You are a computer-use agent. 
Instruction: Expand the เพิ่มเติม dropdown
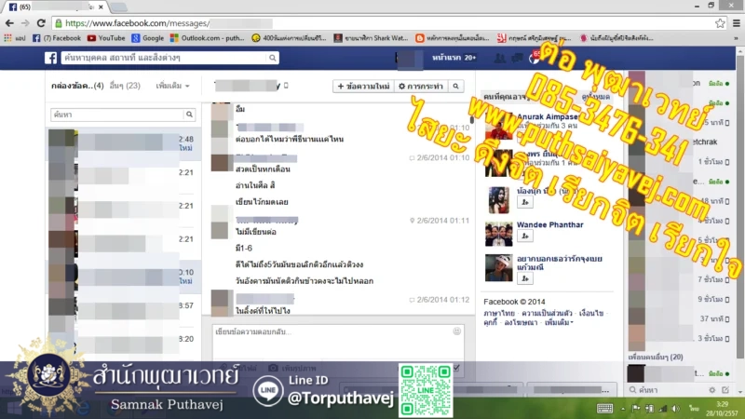(x=172, y=86)
